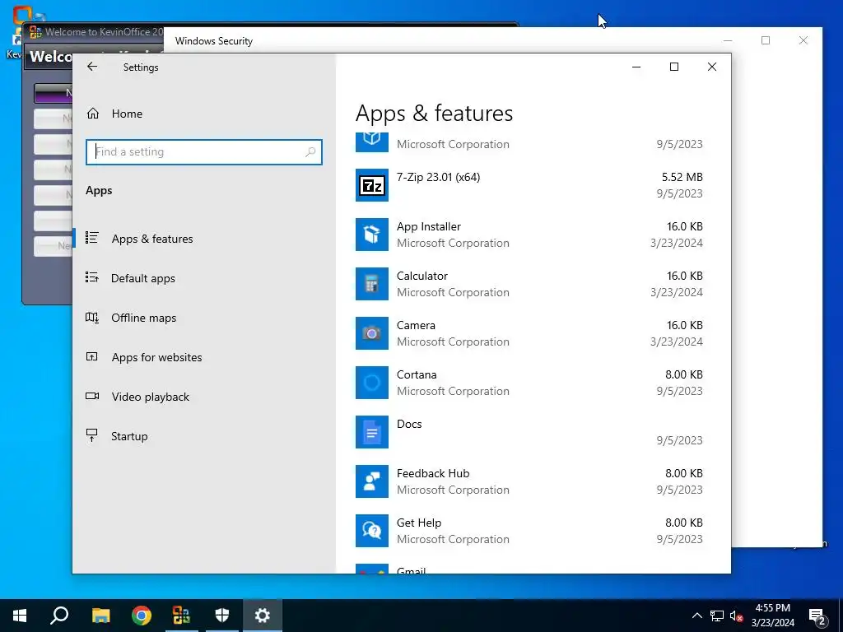Image resolution: width=843 pixels, height=632 pixels.
Task: Open the notification center
Action: [x=817, y=616]
